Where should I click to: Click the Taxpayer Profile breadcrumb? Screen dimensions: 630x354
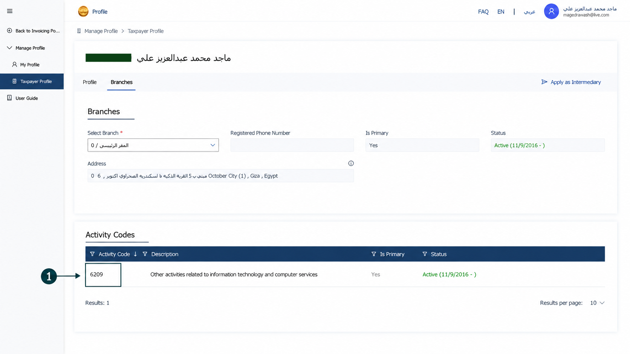pos(145,31)
